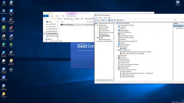This screenshot has height=103, width=184.
Task: Select the BST desktop shortcut
Action: (x=11, y=70)
